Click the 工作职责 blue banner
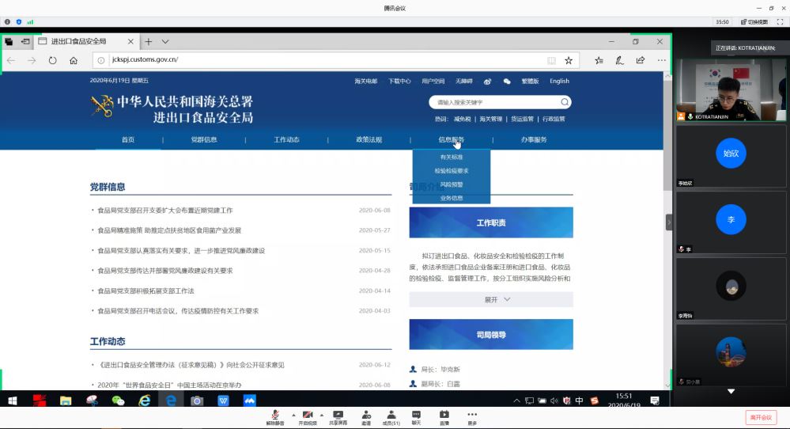This screenshot has height=429, width=790. click(491, 223)
